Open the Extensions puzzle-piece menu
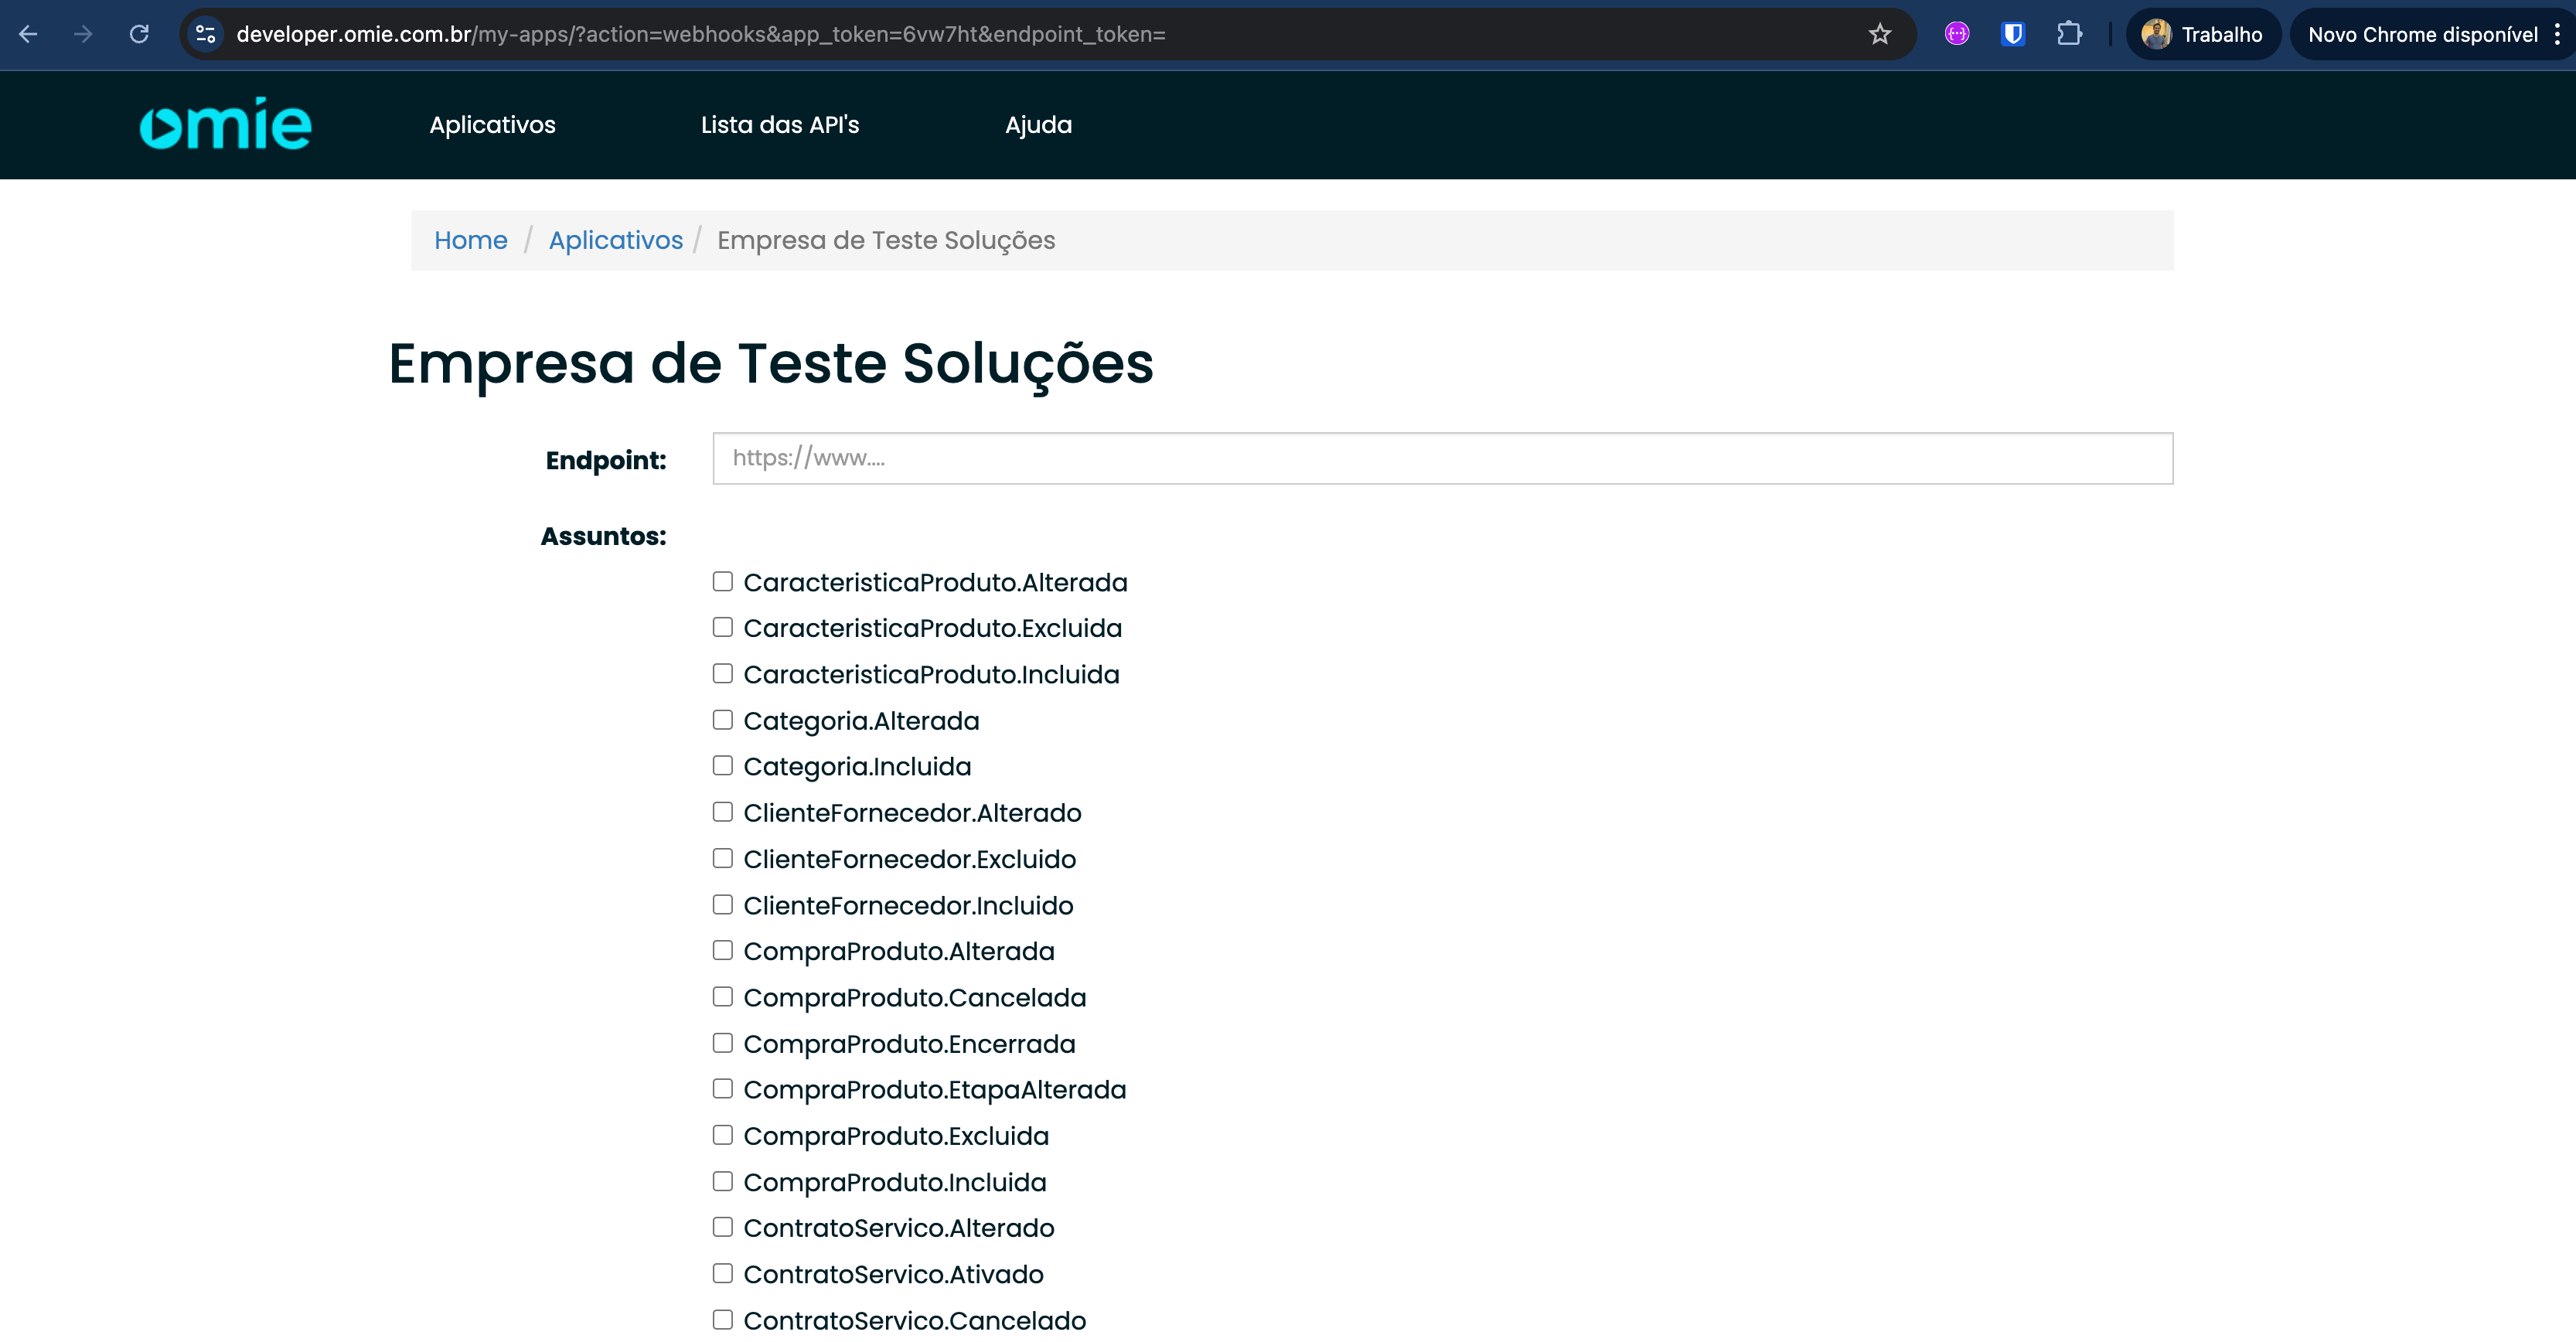This screenshot has width=2576, height=1342. click(2069, 34)
